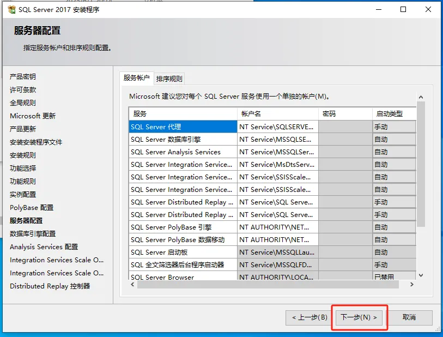Click 产品密钥 step in sidebar
Screen dimensions: 443x337
[23, 77]
